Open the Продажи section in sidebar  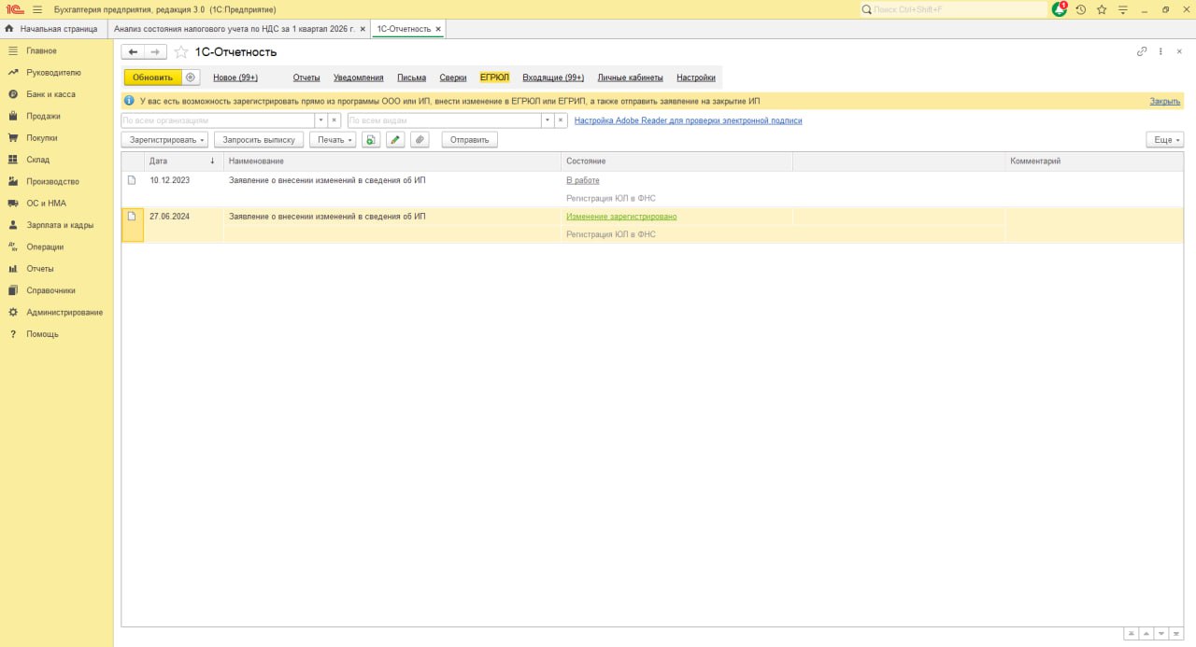point(43,116)
